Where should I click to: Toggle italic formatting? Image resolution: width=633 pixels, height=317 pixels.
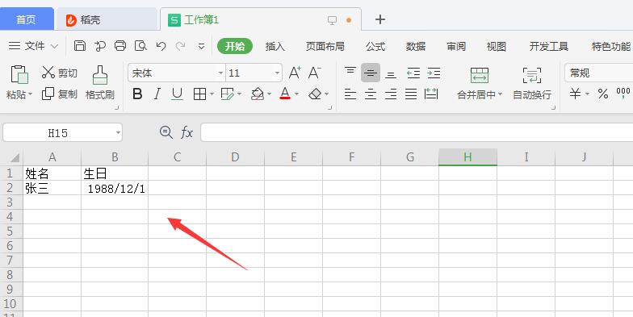point(157,94)
